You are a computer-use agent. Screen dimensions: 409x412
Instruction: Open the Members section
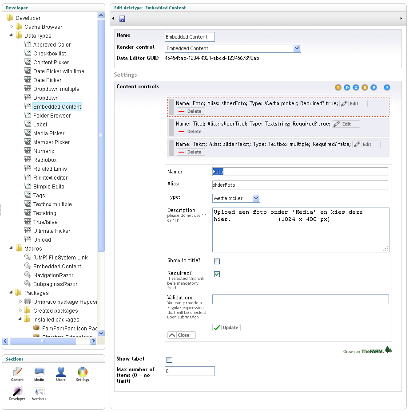tap(39, 393)
